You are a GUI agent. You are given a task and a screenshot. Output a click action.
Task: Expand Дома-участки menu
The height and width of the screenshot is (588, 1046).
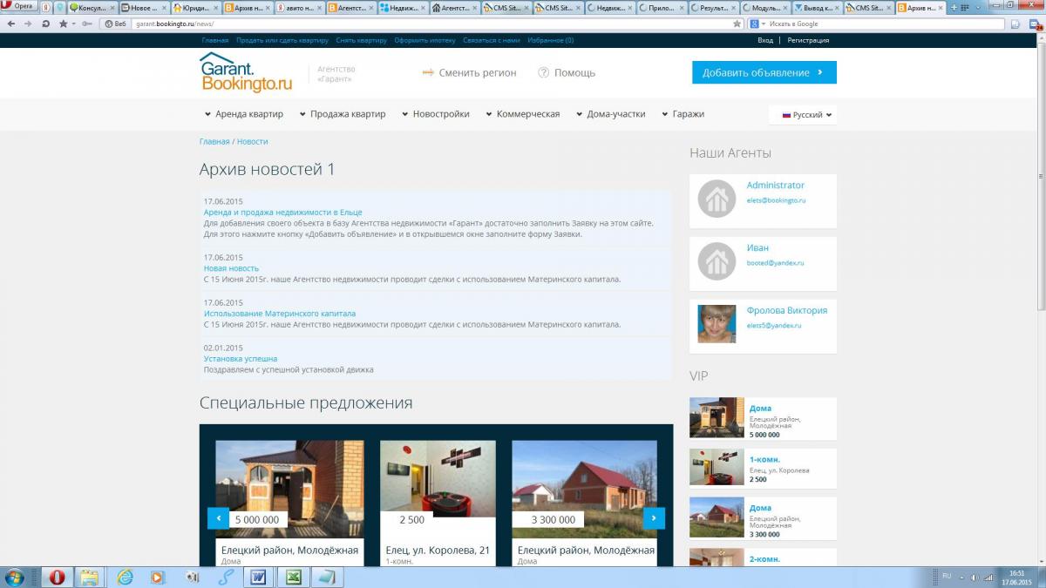click(611, 114)
